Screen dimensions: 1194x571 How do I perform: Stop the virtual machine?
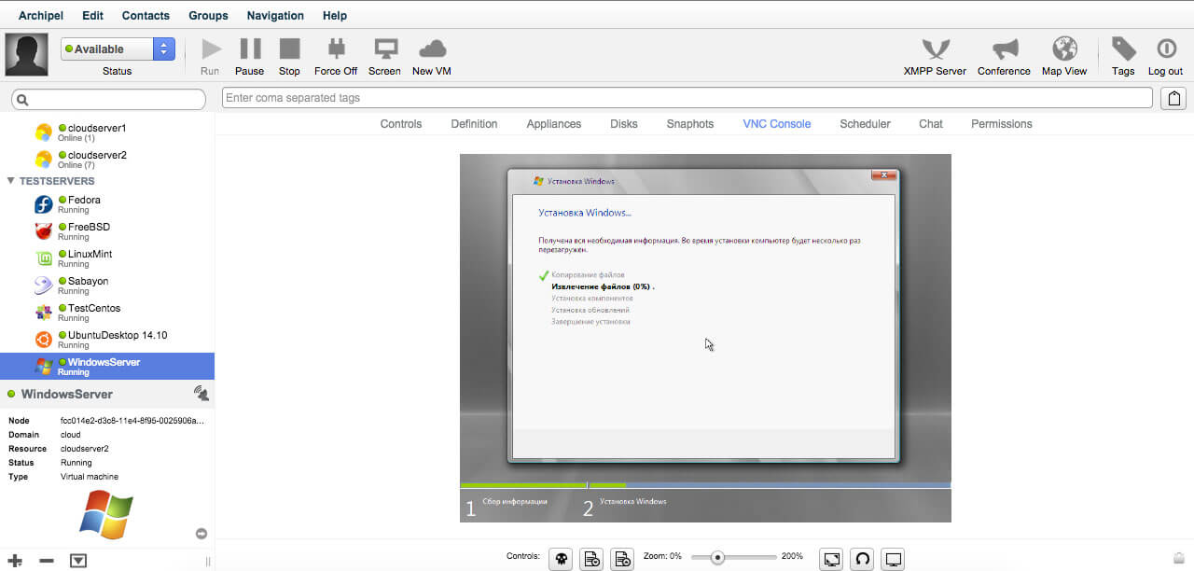[289, 49]
